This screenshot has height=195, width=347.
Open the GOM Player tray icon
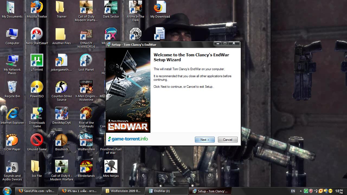click(321, 191)
